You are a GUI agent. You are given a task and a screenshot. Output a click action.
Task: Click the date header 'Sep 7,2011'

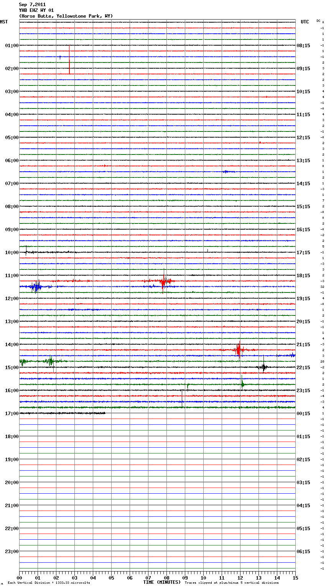pyautogui.click(x=32, y=5)
